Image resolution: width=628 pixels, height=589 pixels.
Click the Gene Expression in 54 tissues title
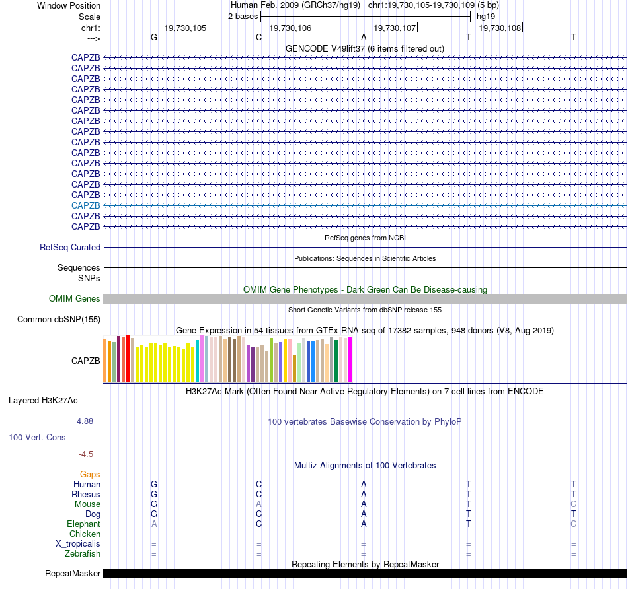pos(365,331)
